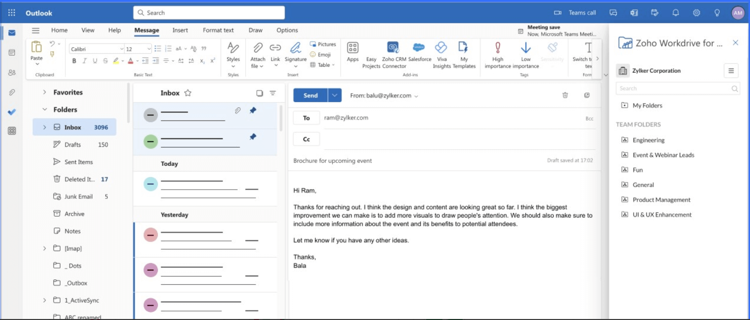Click the Signature pen icon
The height and width of the screenshot is (320, 750).
[296, 48]
